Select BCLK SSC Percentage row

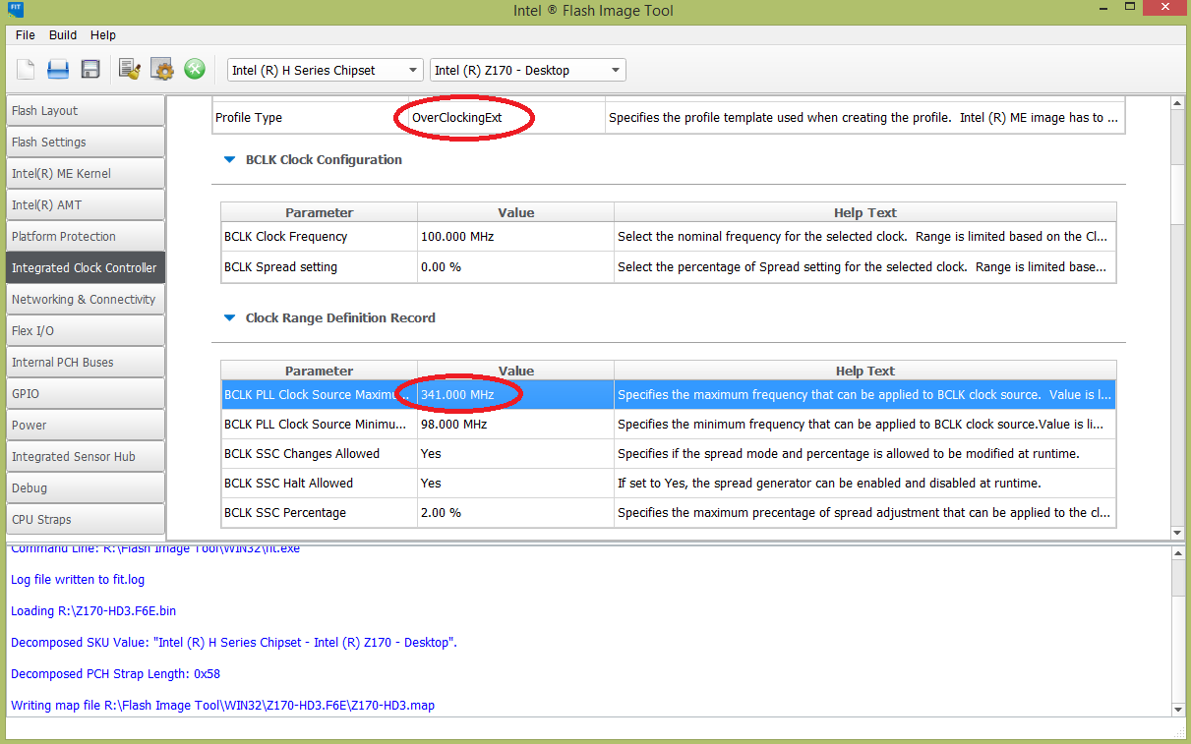click(668, 513)
